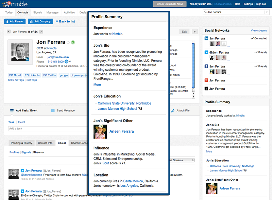The height and width of the screenshot is (200, 272).
Task: Click phone number 310-454-6800
Action: 55,62
